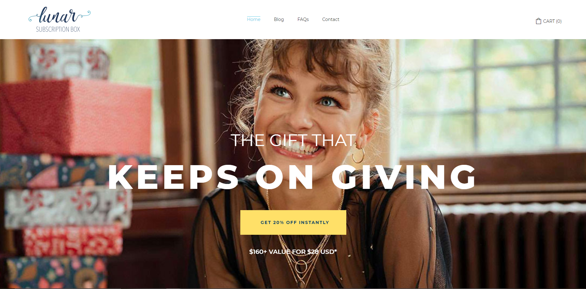The image size is (586, 289).
Task: Click the 'Keeps On Giving' headline text
Action: [292, 177]
